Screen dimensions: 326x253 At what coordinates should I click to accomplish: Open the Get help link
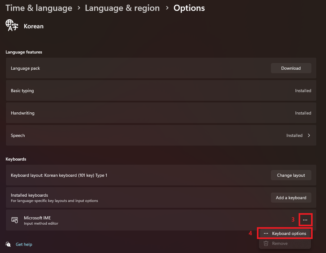24,244
